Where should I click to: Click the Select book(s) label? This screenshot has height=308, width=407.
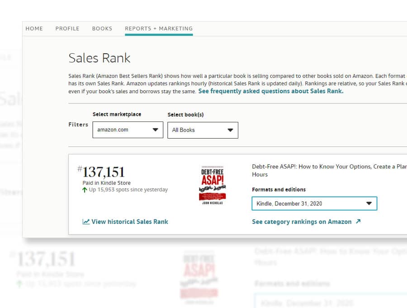(x=185, y=115)
